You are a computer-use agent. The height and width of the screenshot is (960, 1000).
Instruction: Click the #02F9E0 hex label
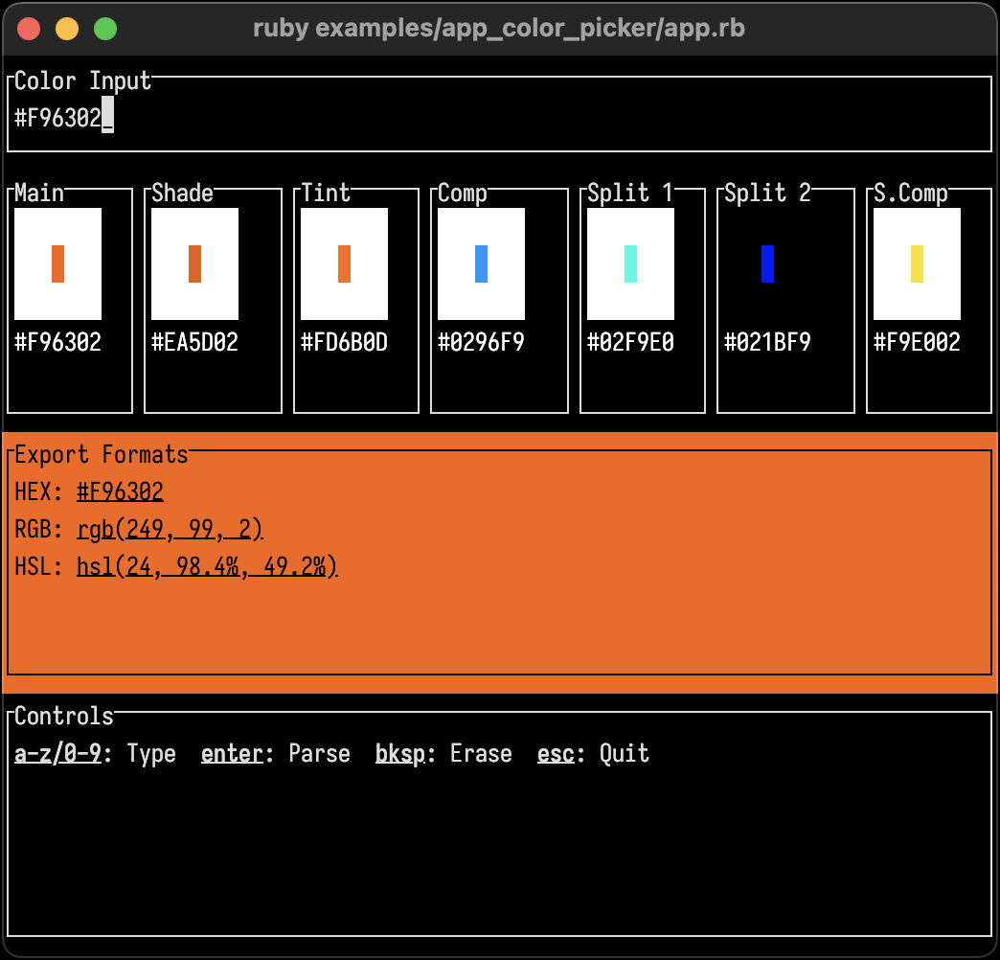click(630, 343)
